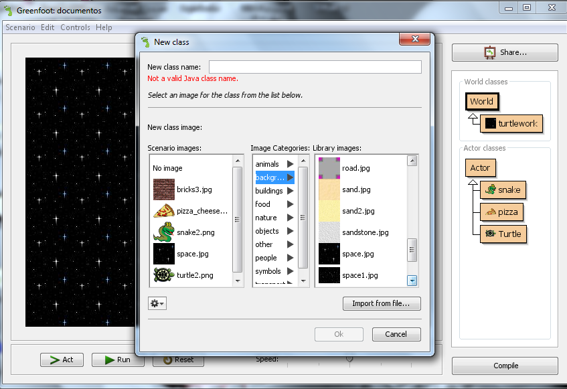Select the World class box
This screenshot has height=389, width=567.
click(482, 101)
